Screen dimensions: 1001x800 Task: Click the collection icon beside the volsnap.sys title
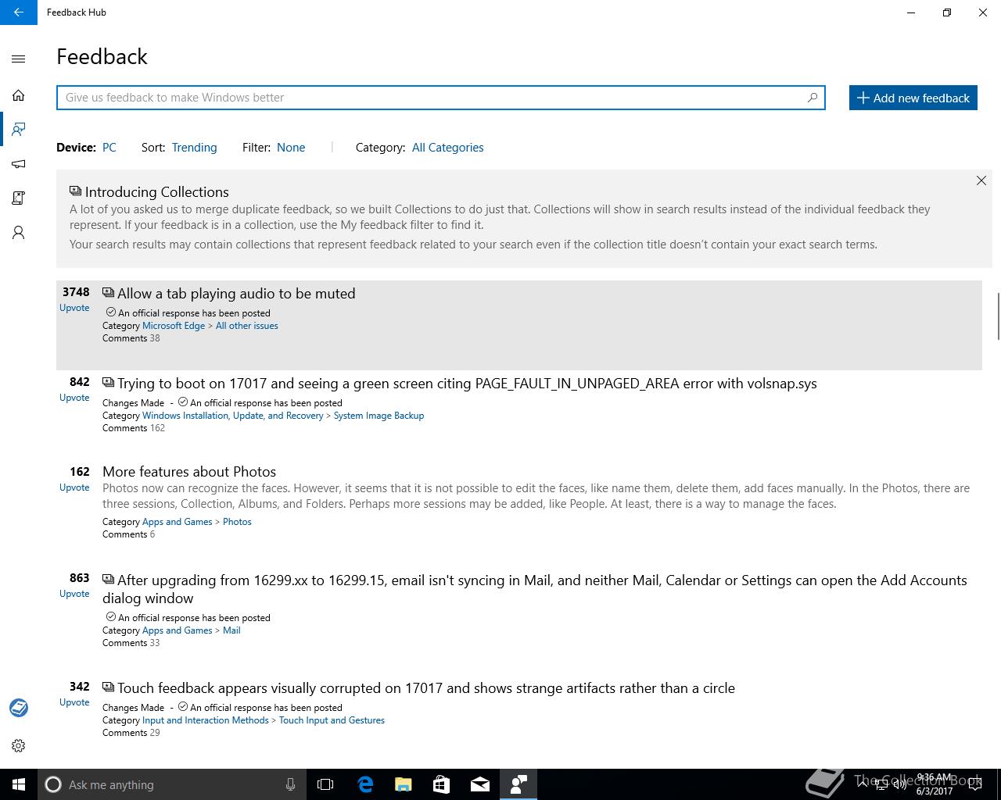click(108, 383)
